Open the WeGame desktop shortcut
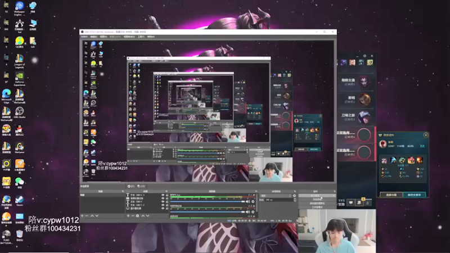 [19, 148]
